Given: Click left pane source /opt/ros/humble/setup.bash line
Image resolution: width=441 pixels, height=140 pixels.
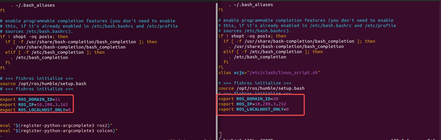Looking at the screenshot, I should pos(43,84).
